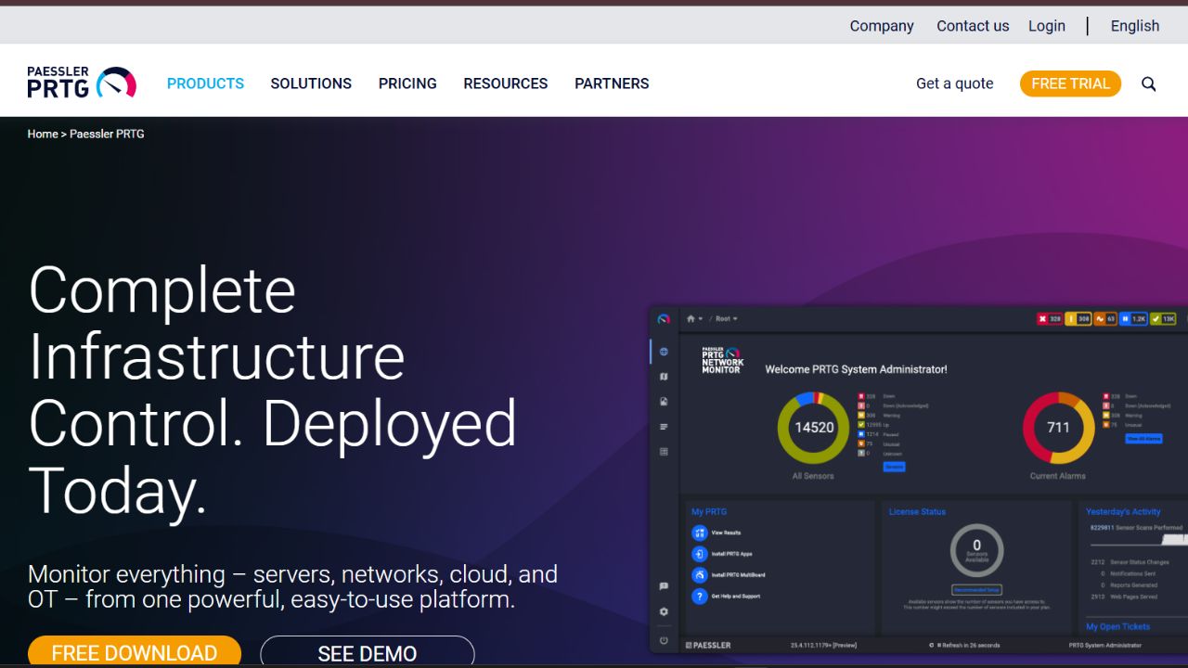This screenshot has width=1188, height=668.
Task: Click the 'License Status' panel title
Action: coord(917,512)
